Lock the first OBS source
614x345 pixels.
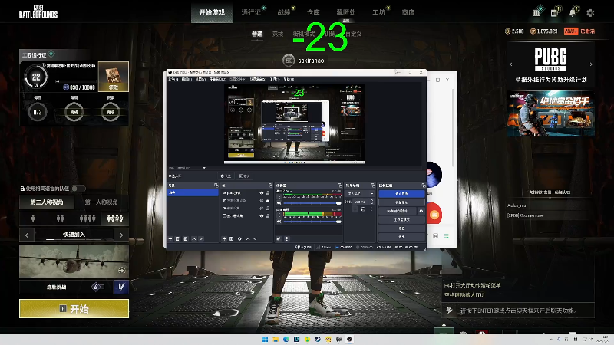click(x=268, y=193)
